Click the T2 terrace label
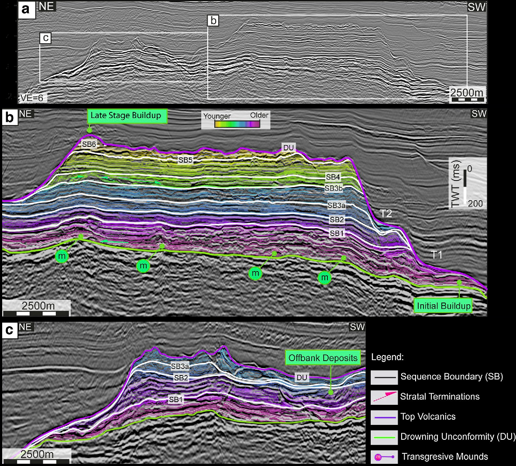516x466 pixels. pos(385,213)
